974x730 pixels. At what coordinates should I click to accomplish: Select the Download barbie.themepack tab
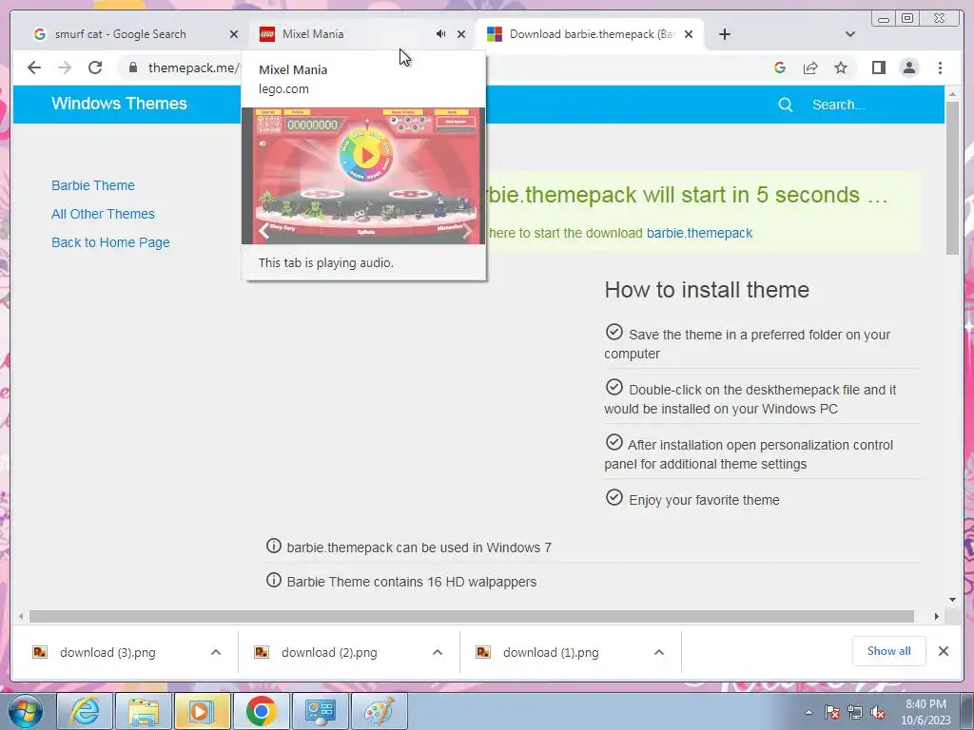(584, 34)
